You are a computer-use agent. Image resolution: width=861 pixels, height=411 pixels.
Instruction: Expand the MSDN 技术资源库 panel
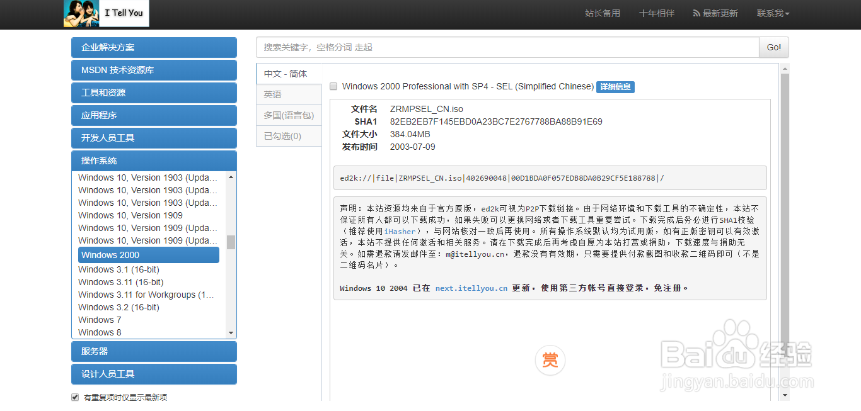[x=154, y=70]
